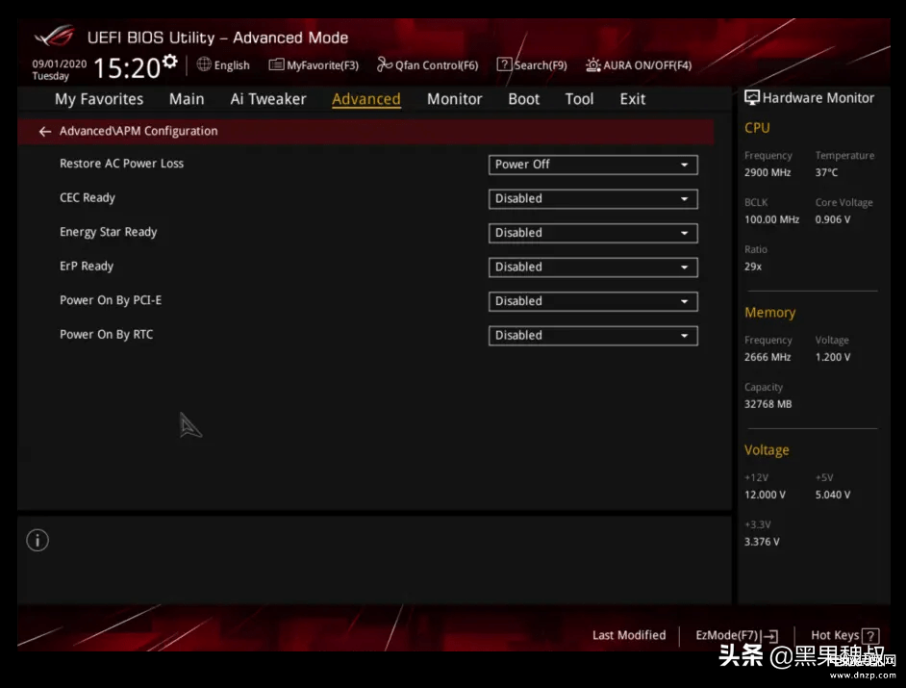Click Last Modified button
This screenshot has height=688, width=906.
[x=629, y=635]
